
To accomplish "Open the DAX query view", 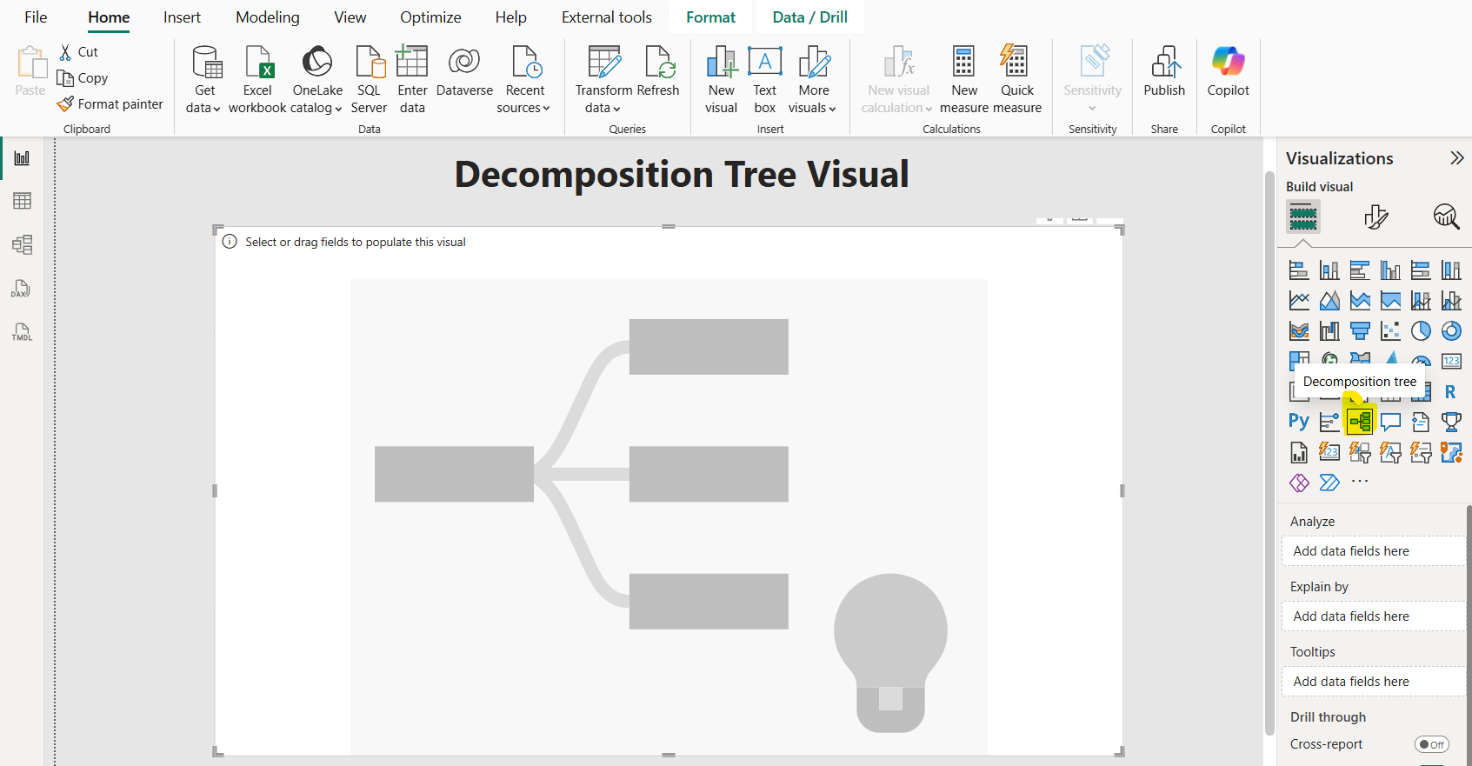I will point(22,289).
